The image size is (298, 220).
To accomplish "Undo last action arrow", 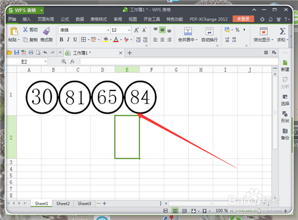I will point(45,52).
